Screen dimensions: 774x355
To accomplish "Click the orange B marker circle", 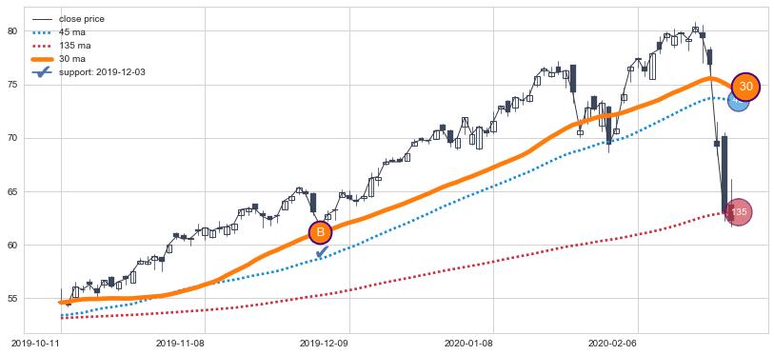I will tap(320, 232).
